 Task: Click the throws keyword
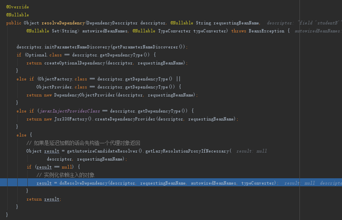[239, 31]
